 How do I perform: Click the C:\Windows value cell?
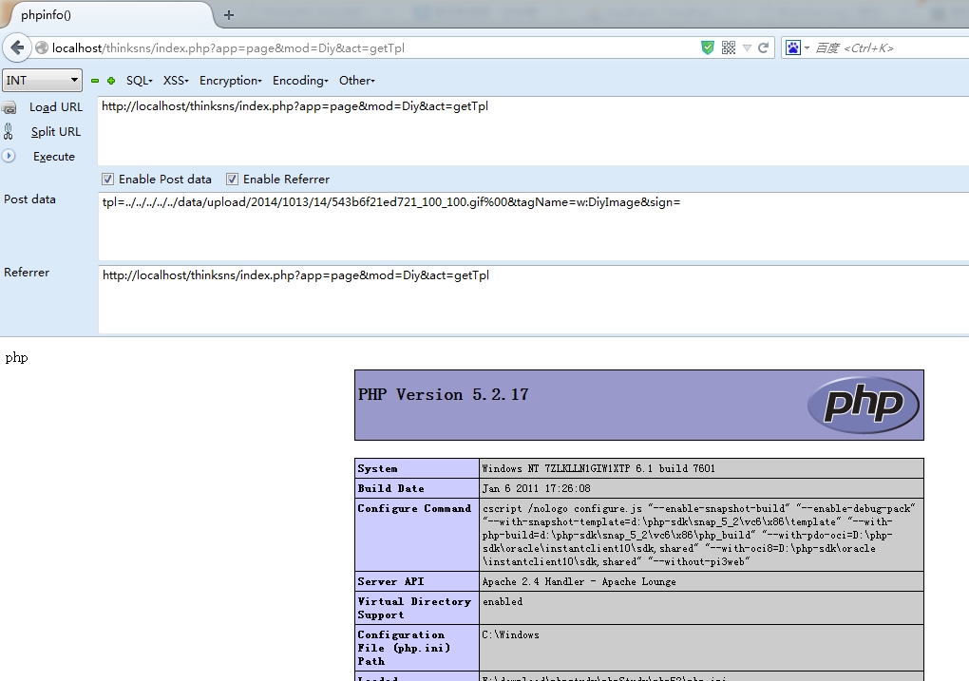click(x=701, y=648)
